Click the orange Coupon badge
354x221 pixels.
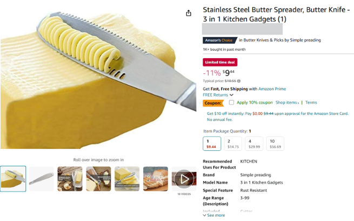213,103
